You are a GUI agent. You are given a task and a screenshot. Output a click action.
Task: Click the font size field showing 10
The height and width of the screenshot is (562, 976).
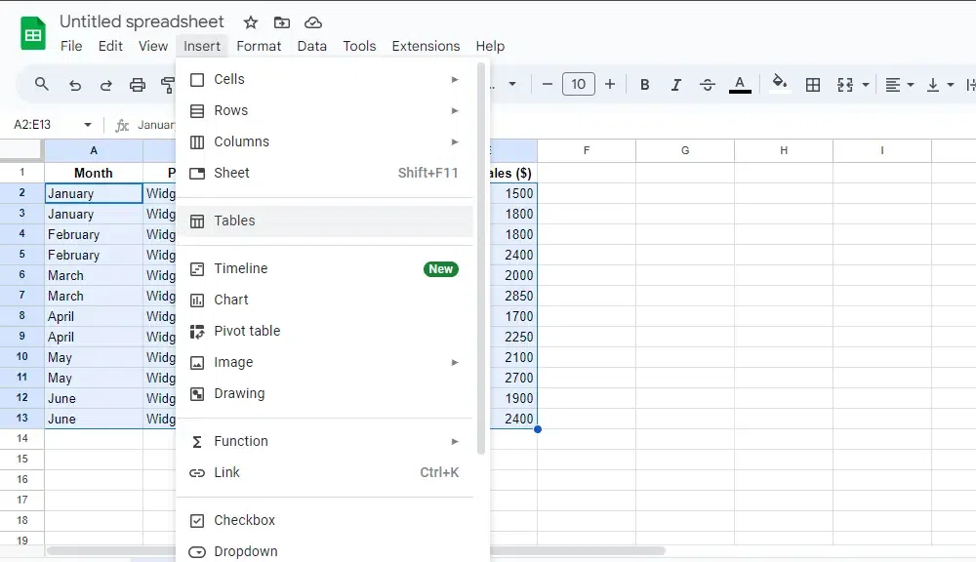(578, 84)
